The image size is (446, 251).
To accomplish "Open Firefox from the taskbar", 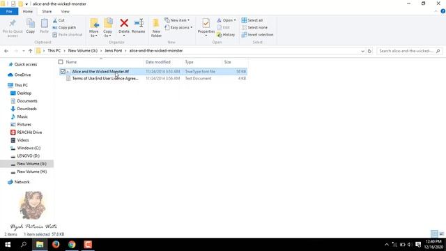I will pos(56,245).
